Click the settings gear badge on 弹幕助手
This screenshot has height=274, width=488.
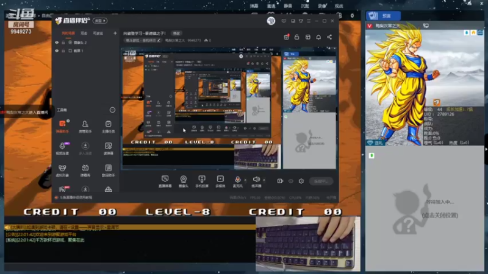coord(68,121)
